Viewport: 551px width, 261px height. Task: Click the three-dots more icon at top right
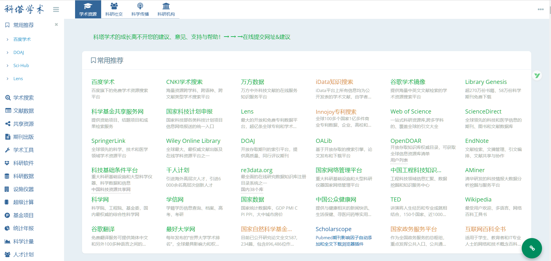pyautogui.click(x=541, y=9)
